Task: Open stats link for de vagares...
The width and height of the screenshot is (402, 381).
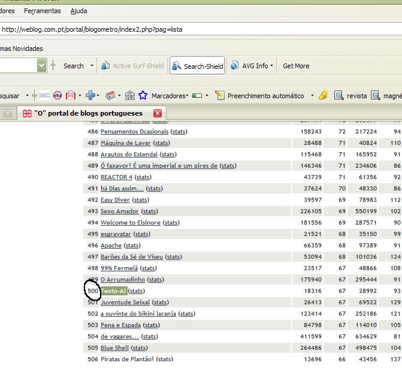Action: tap(149, 337)
